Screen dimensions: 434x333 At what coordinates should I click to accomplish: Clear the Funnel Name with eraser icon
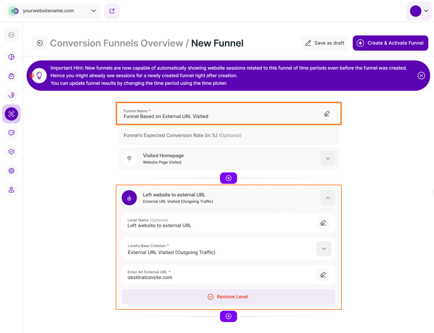point(327,114)
